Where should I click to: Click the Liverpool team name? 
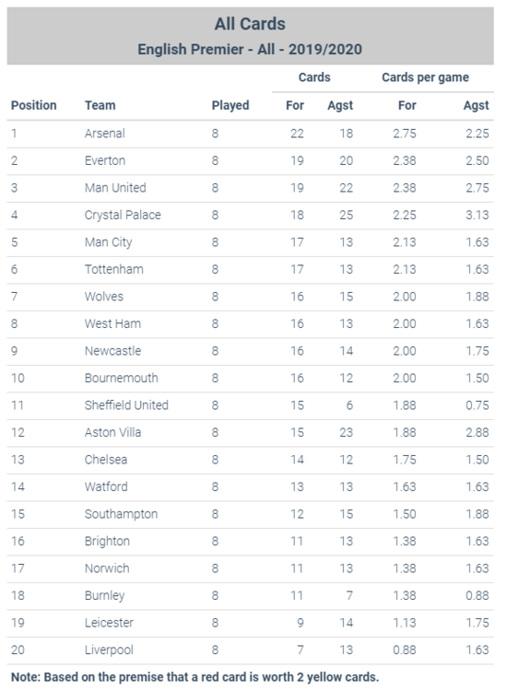pyautogui.click(x=109, y=650)
